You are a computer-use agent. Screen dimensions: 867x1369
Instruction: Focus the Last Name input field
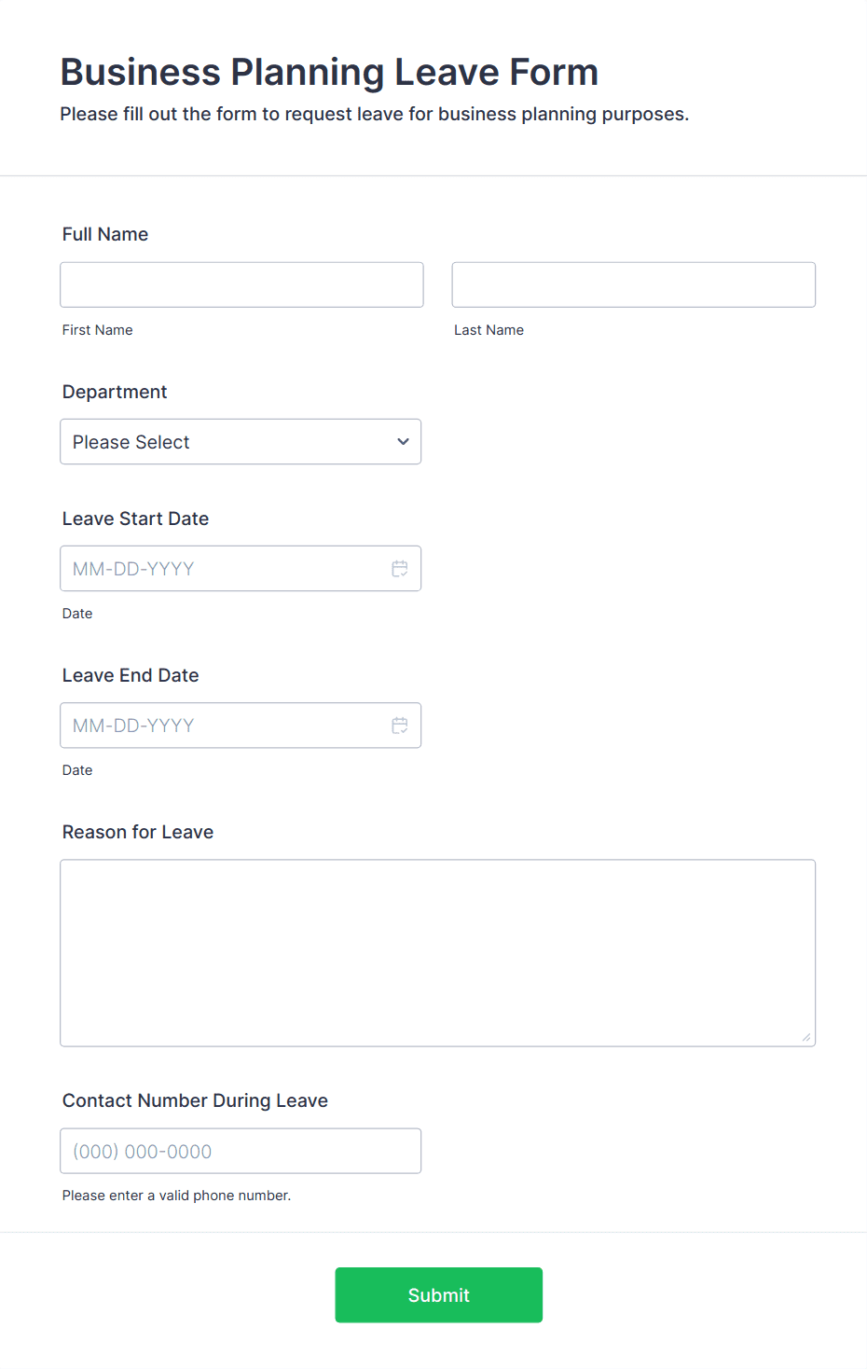point(634,284)
